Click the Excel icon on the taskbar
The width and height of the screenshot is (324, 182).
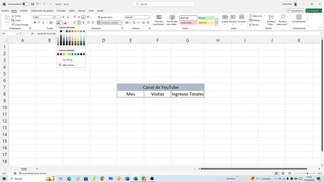coord(136,178)
